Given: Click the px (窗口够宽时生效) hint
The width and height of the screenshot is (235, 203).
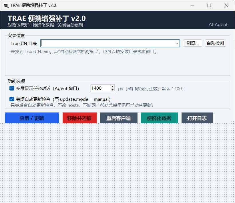Looking at the screenshot, I should pos(151,89).
